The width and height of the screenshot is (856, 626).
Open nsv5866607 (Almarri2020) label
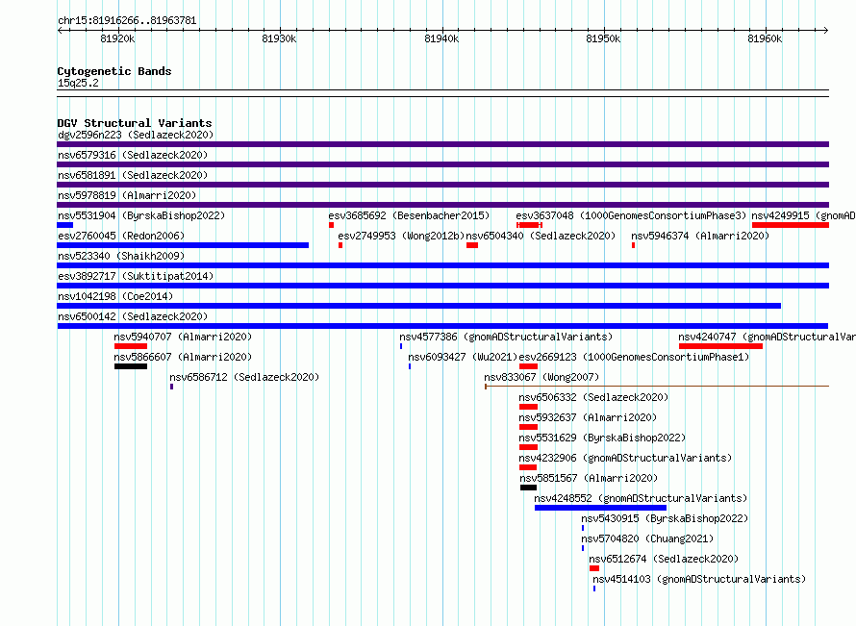tap(183, 357)
